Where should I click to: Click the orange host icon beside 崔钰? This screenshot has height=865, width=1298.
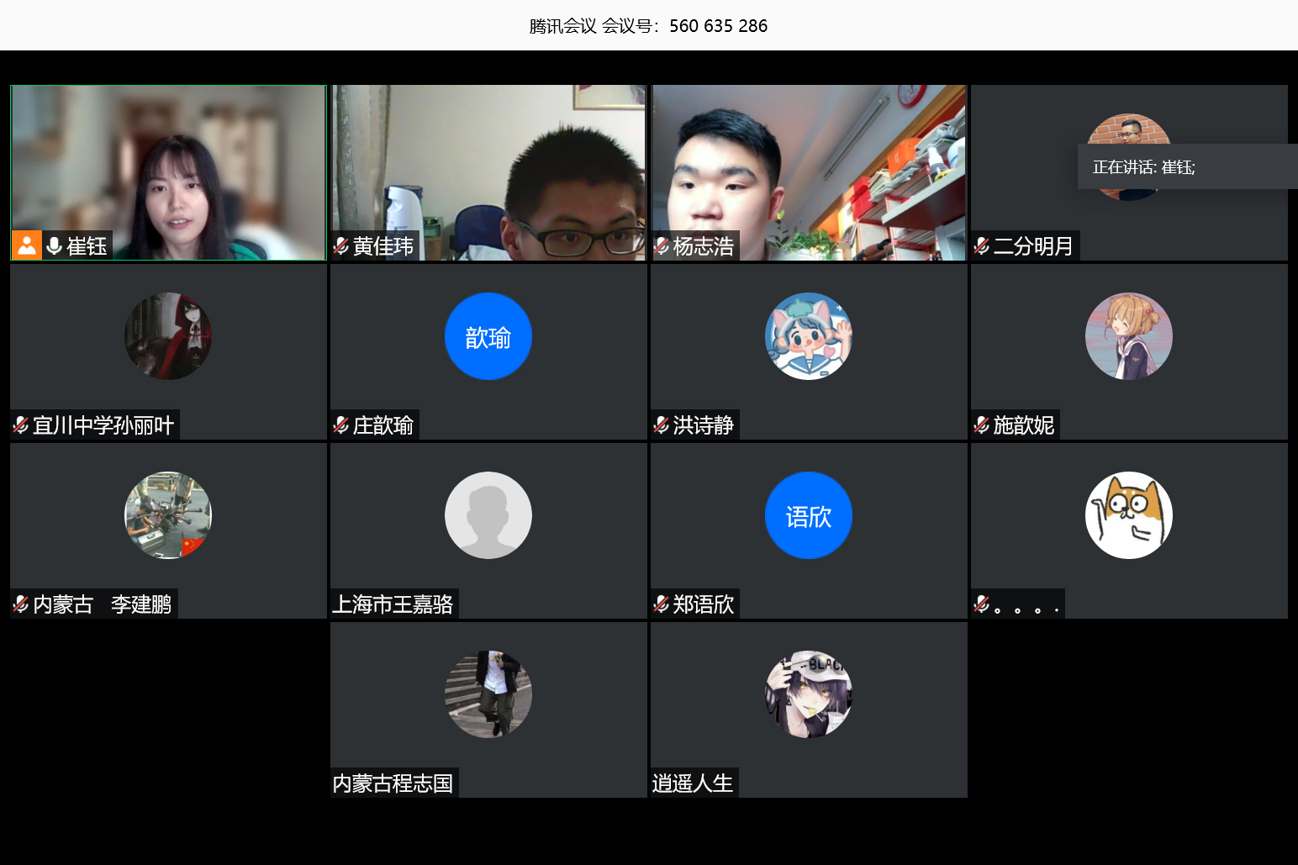(27, 245)
